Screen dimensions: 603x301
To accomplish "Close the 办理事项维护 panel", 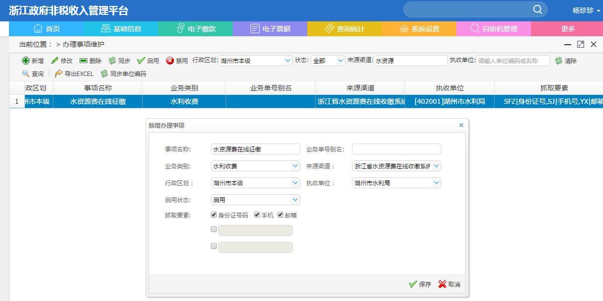I will tap(594, 44).
